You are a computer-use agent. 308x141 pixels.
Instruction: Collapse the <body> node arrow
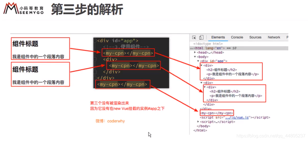coord(195,57)
